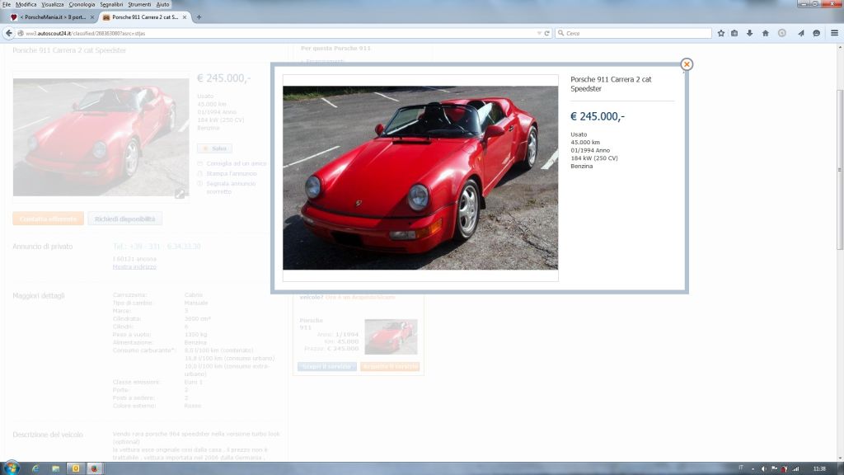Click the Contatta offerente button
Viewport: 844px width, 475px height.
click(48, 219)
